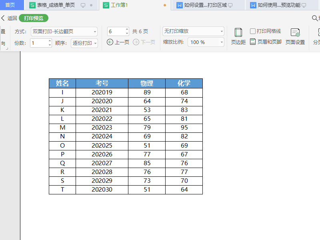
Task: Click the 份数 copies input field
Action: point(39,43)
